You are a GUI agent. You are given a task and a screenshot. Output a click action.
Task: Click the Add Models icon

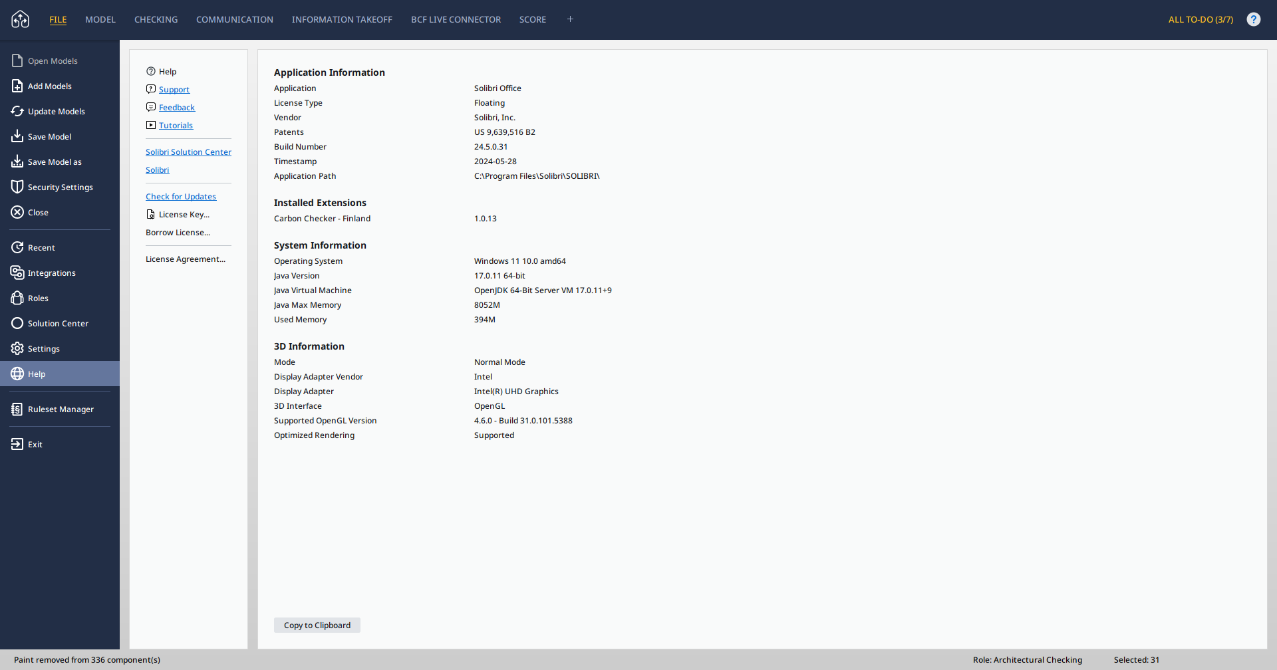[17, 86]
